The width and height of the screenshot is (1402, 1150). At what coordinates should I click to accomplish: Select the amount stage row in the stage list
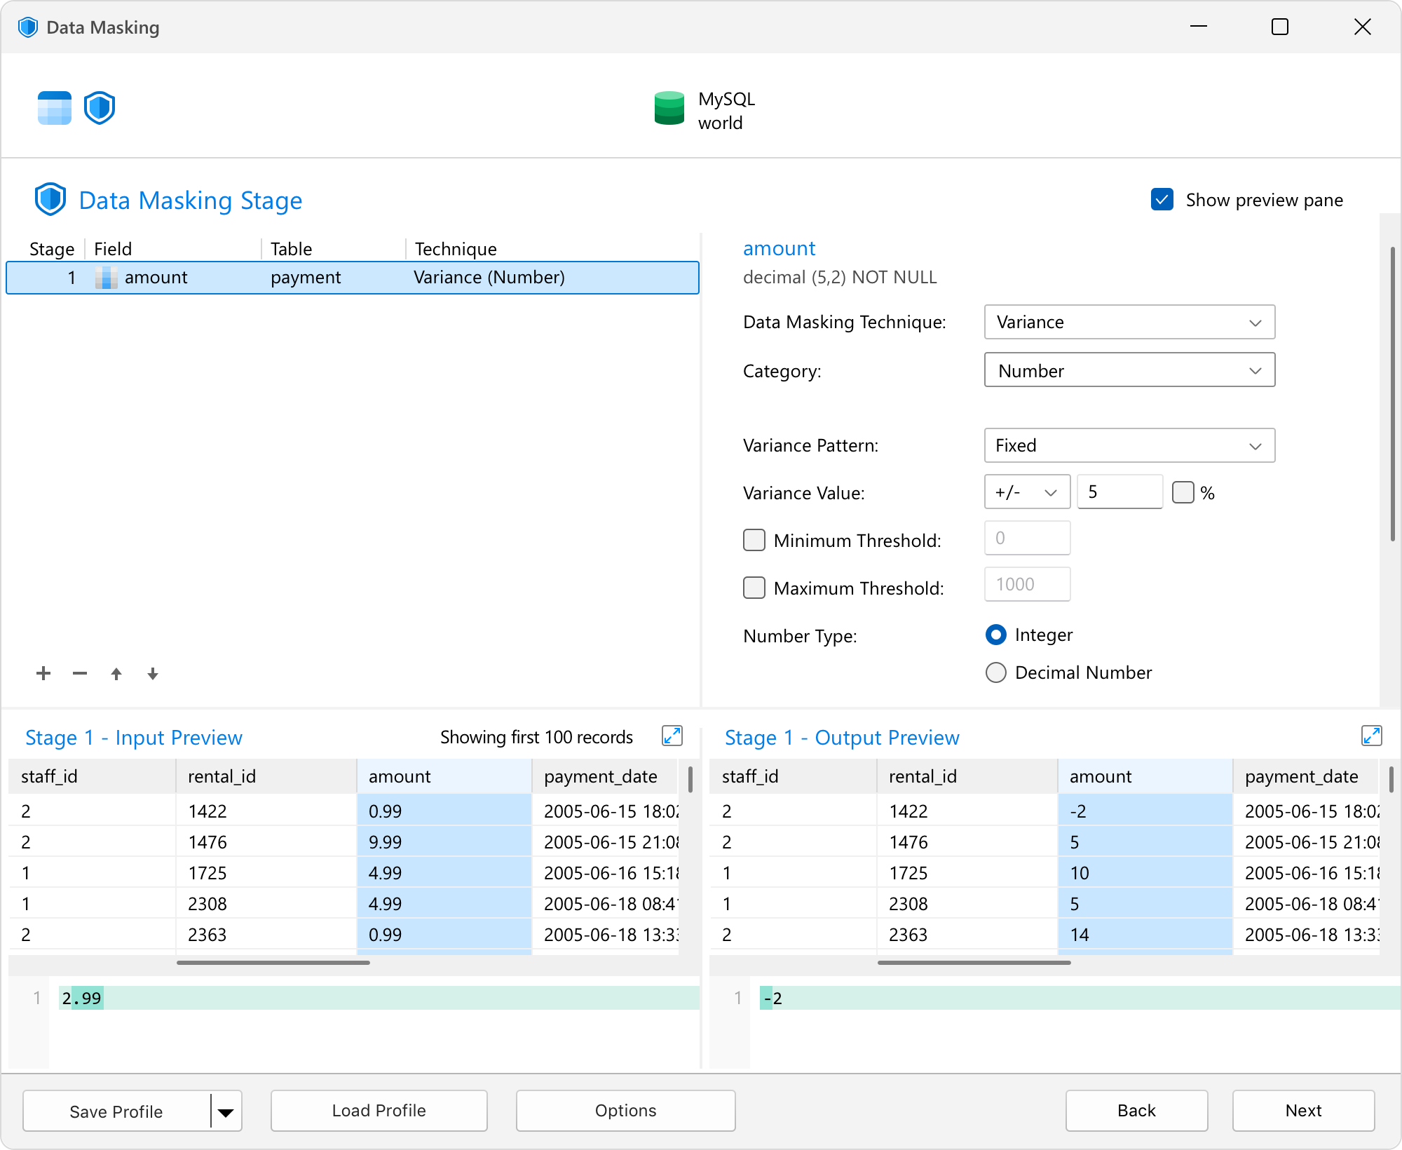click(353, 278)
